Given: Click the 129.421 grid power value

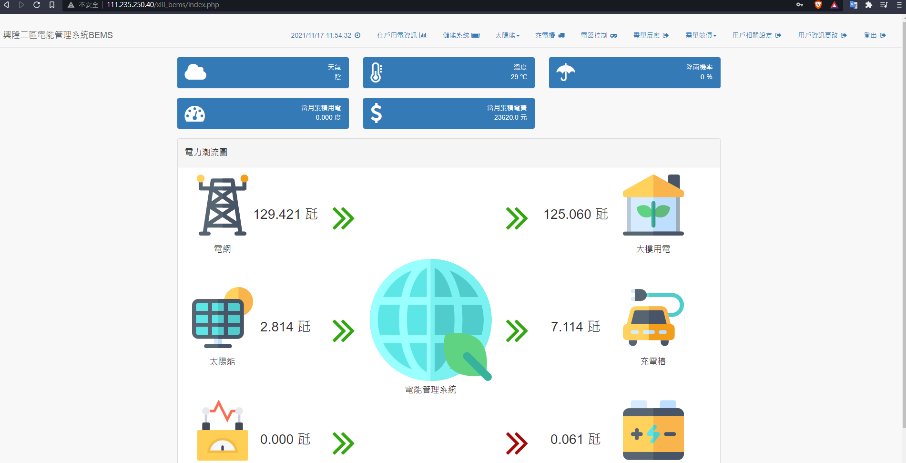Looking at the screenshot, I should pyautogui.click(x=285, y=214).
